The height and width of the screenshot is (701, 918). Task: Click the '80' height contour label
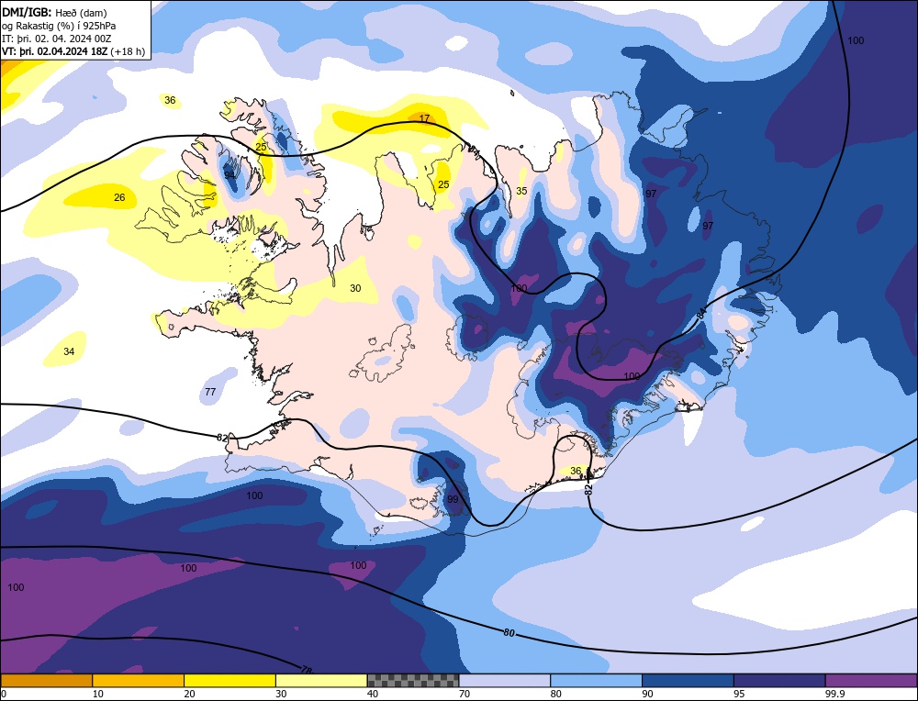(x=509, y=632)
